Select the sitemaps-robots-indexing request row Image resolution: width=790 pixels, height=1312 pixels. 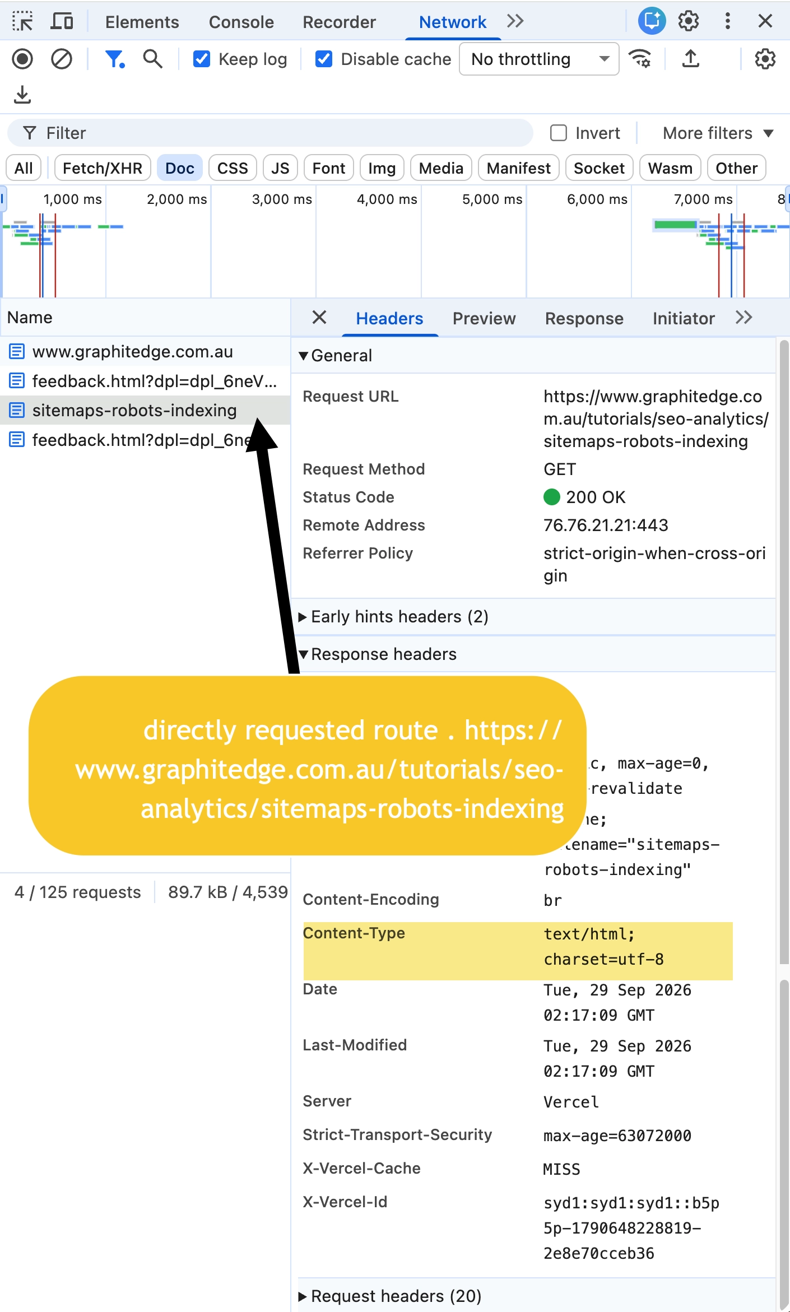[145, 411]
